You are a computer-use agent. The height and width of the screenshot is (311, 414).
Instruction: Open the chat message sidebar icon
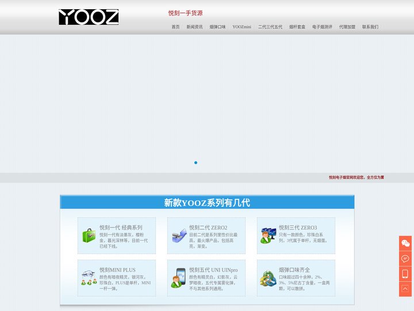pos(405,259)
